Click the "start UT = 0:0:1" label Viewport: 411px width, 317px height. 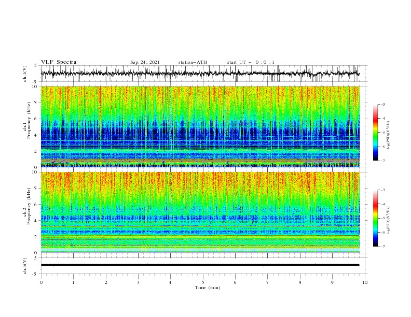[251, 62]
